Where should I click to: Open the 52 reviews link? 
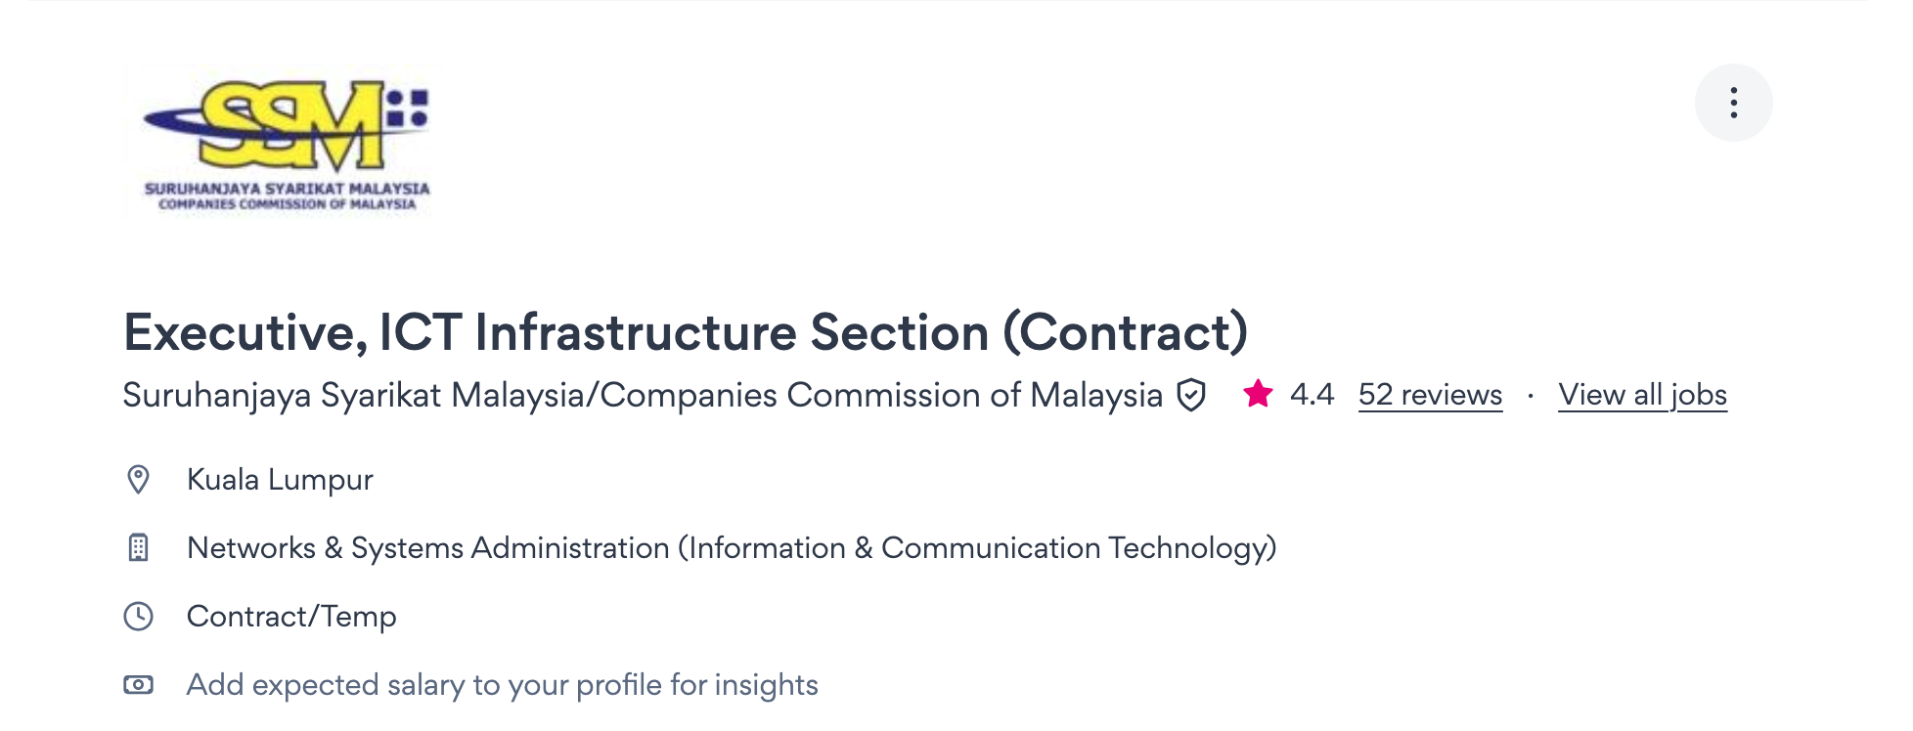pyautogui.click(x=1430, y=395)
